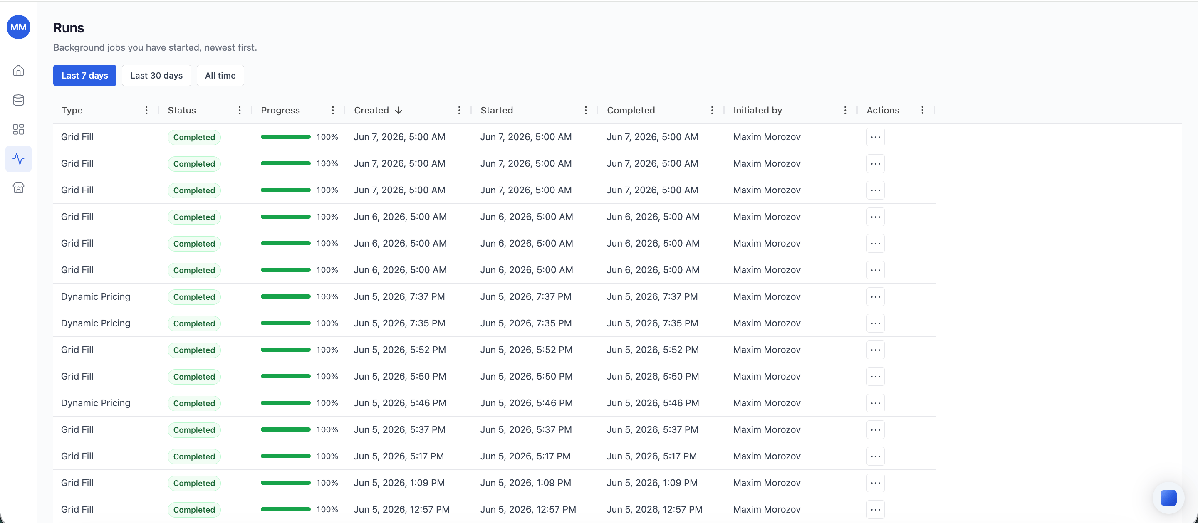Open actions for Dynamic Pricing 7:37 PM run
1198x523 pixels.
pos(875,296)
